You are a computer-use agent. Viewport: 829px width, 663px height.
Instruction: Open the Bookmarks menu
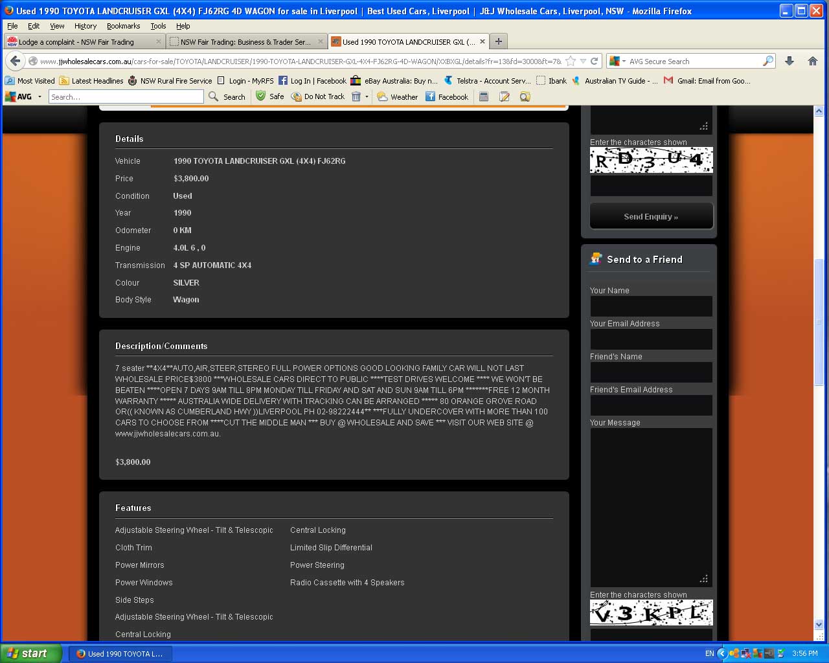pyautogui.click(x=123, y=26)
